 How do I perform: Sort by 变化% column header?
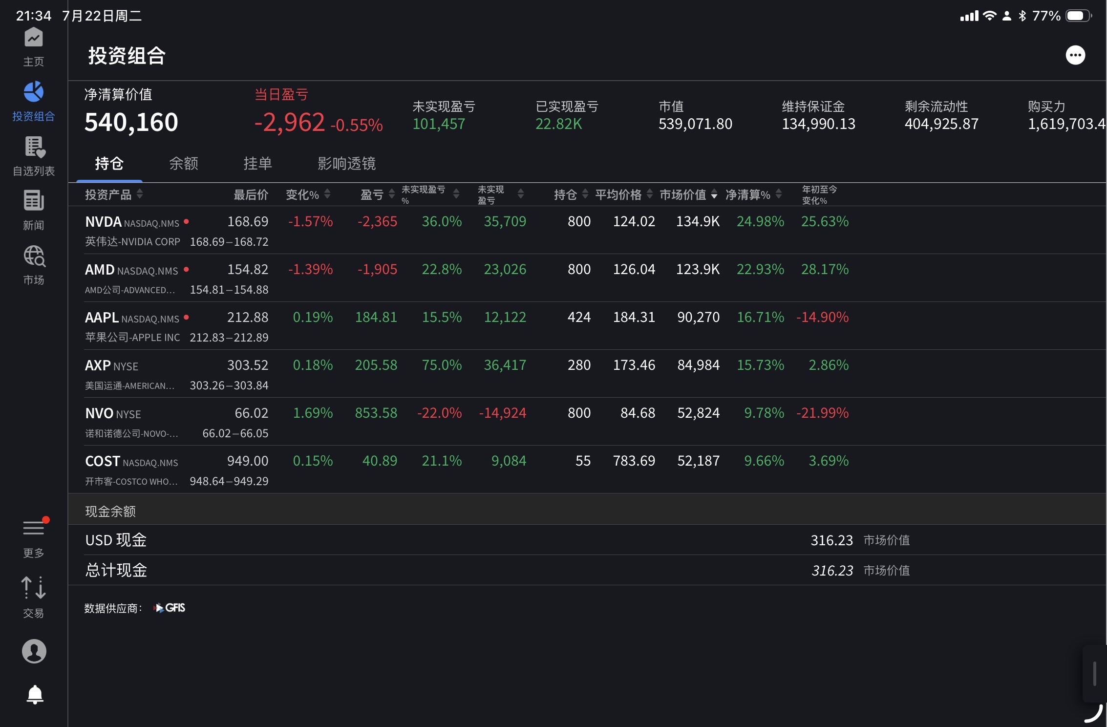pyautogui.click(x=308, y=194)
